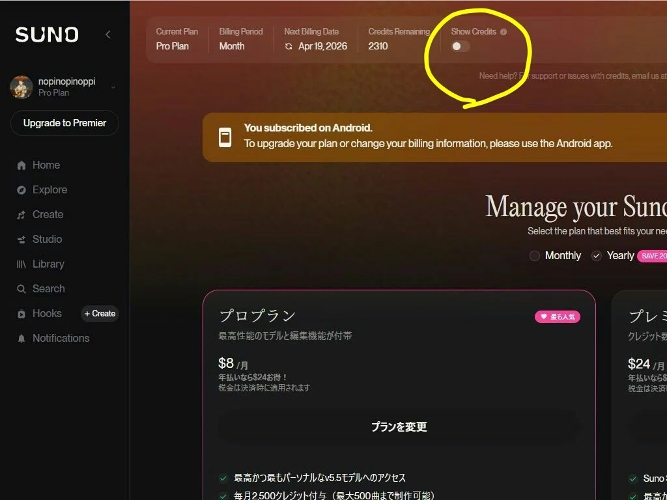The width and height of the screenshot is (667, 500).
Task: Click the green checkmark beside v5.5 feature
Action: point(223,479)
